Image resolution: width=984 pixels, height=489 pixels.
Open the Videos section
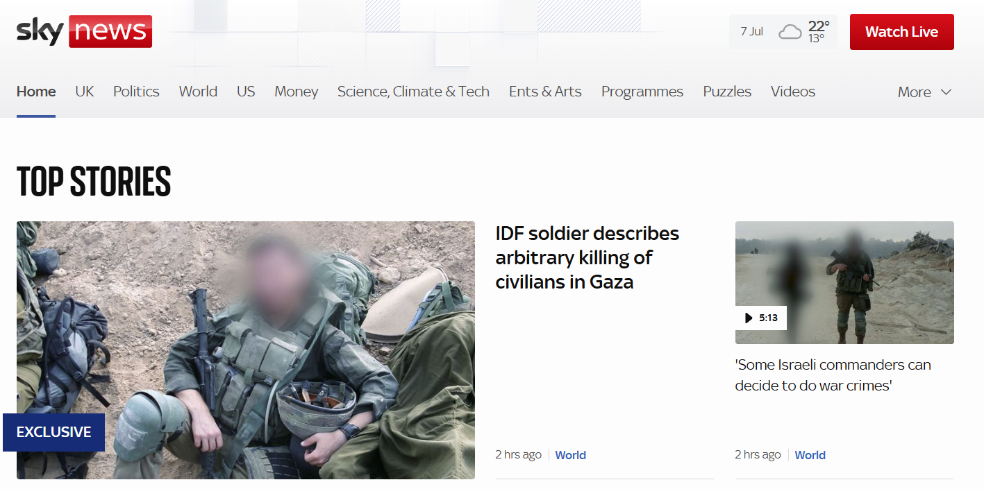click(x=793, y=92)
